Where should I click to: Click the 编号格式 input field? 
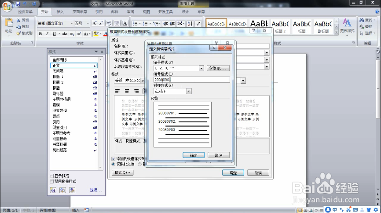[192, 80]
